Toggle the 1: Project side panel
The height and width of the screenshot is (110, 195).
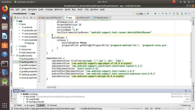point(11,22)
